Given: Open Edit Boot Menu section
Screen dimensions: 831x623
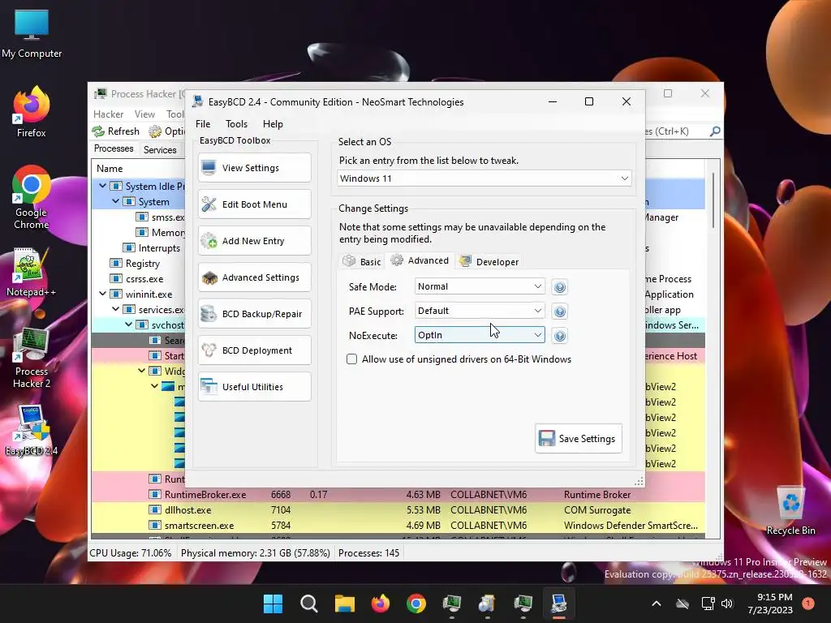Looking at the screenshot, I should (x=255, y=204).
